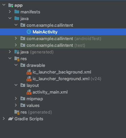Select the java (generated) label
The height and width of the screenshot is (138, 126).
click(x=37, y=52)
